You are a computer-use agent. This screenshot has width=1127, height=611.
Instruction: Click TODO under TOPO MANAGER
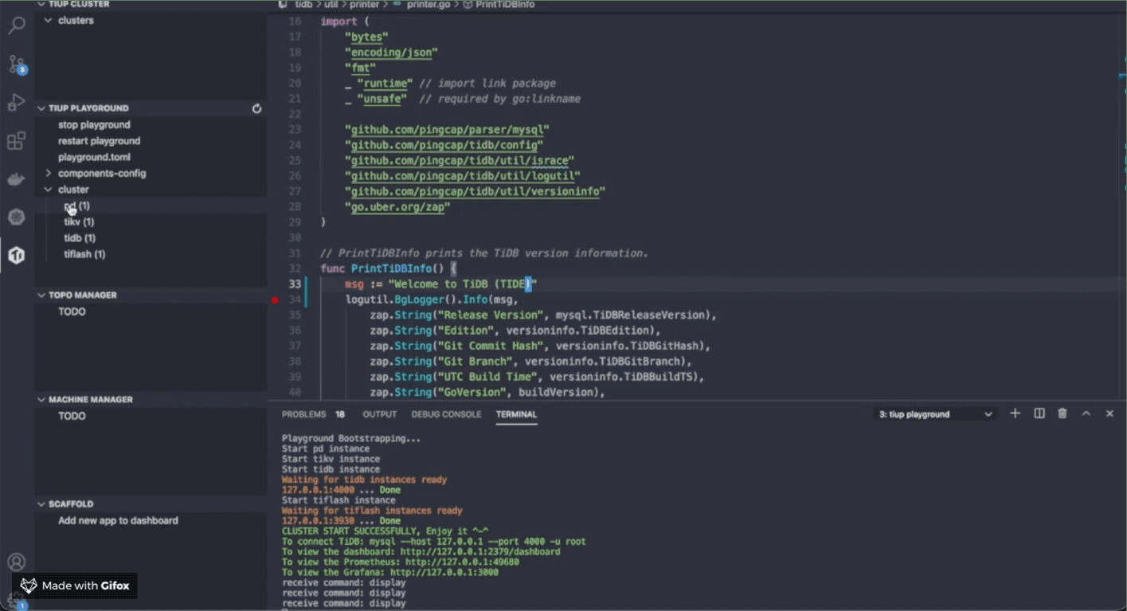point(72,311)
